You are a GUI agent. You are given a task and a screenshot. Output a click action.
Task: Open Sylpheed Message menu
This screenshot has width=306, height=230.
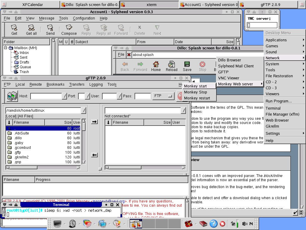coord(47,18)
